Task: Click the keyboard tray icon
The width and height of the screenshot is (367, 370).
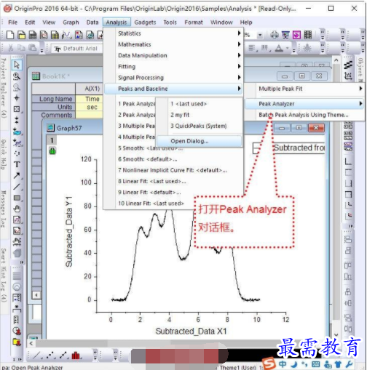Action: pos(315,364)
